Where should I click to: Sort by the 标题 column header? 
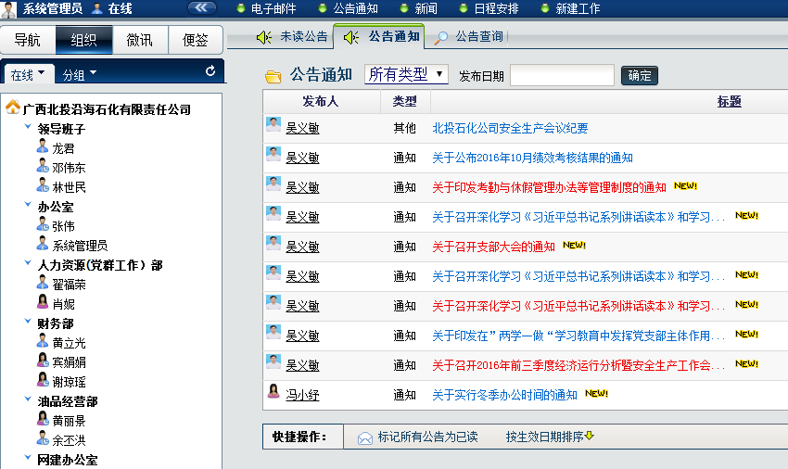[730, 102]
